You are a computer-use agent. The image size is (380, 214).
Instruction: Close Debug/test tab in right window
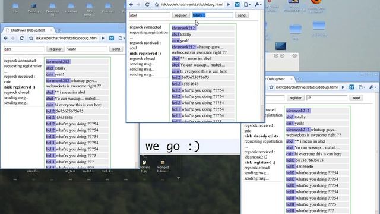click(292, 79)
